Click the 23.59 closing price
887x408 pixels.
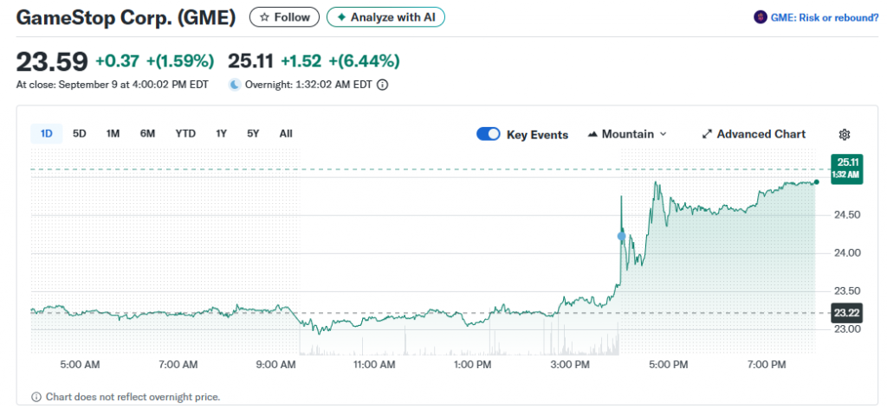point(52,61)
